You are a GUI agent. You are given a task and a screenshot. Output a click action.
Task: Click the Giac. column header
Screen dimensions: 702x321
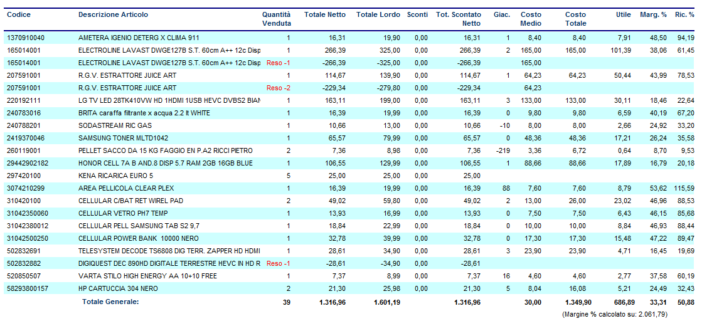(x=502, y=15)
